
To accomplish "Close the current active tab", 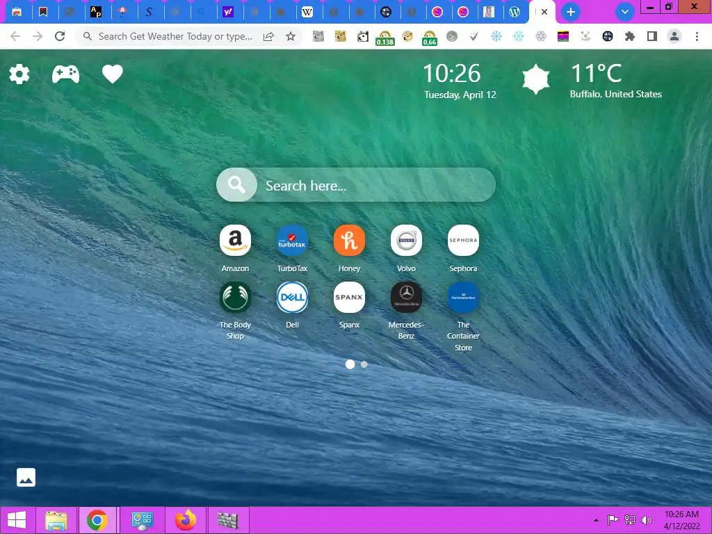I will 544,13.
